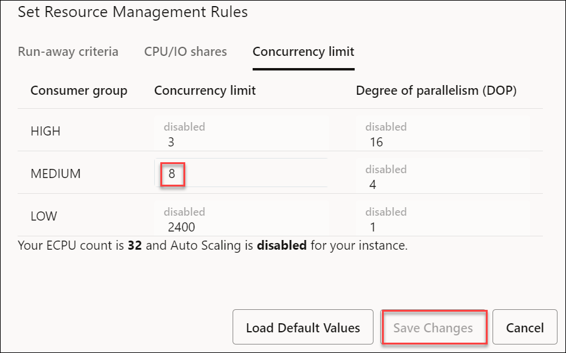Click the LOW consumer group label

[44, 216]
